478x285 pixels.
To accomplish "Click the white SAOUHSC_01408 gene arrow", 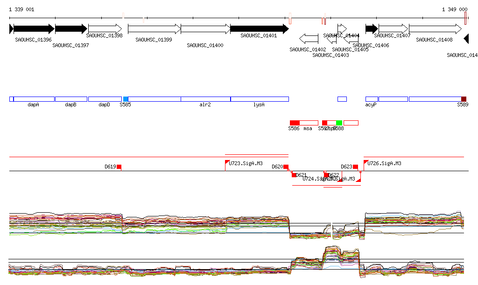I will (x=436, y=29).
